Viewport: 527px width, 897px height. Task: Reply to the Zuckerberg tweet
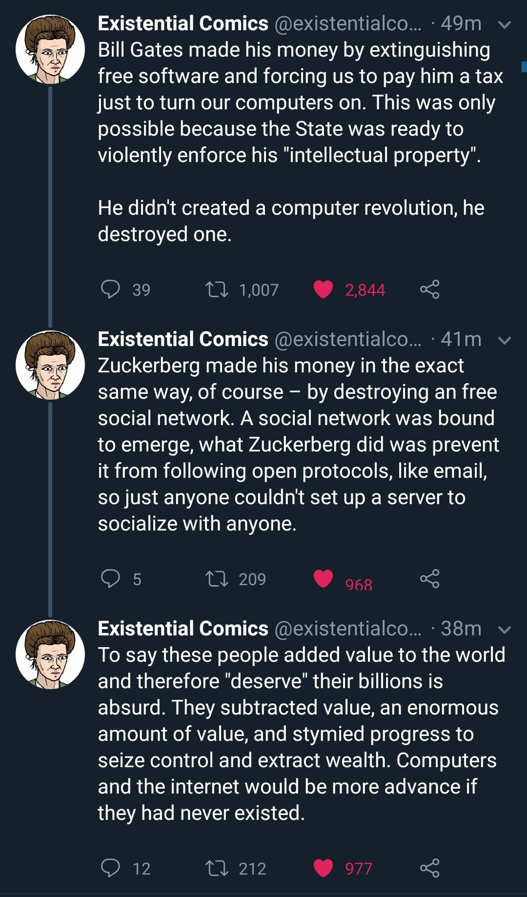click(110, 578)
